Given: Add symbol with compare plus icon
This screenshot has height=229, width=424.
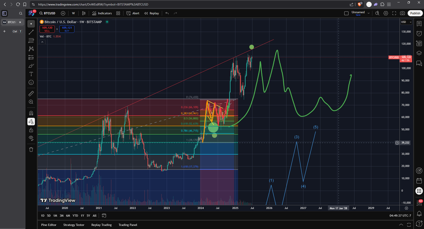Looking at the screenshot, I should (63, 13).
